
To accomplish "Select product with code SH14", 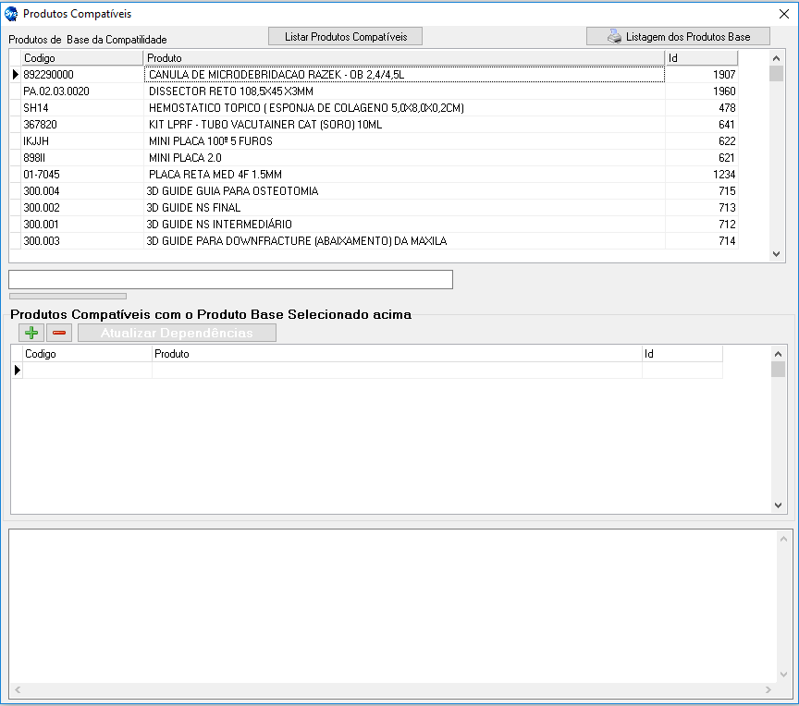I will [x=36, y=108].
